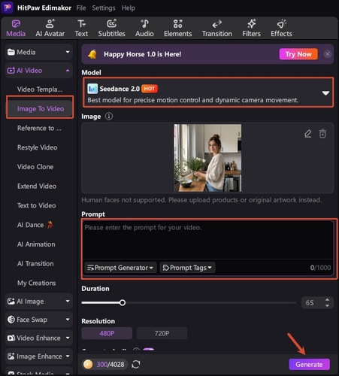This screenshot has height=376, width=339.
Task: Select Reference to video sidebar item
Action: pyautogui.click(x=39, y=128)
